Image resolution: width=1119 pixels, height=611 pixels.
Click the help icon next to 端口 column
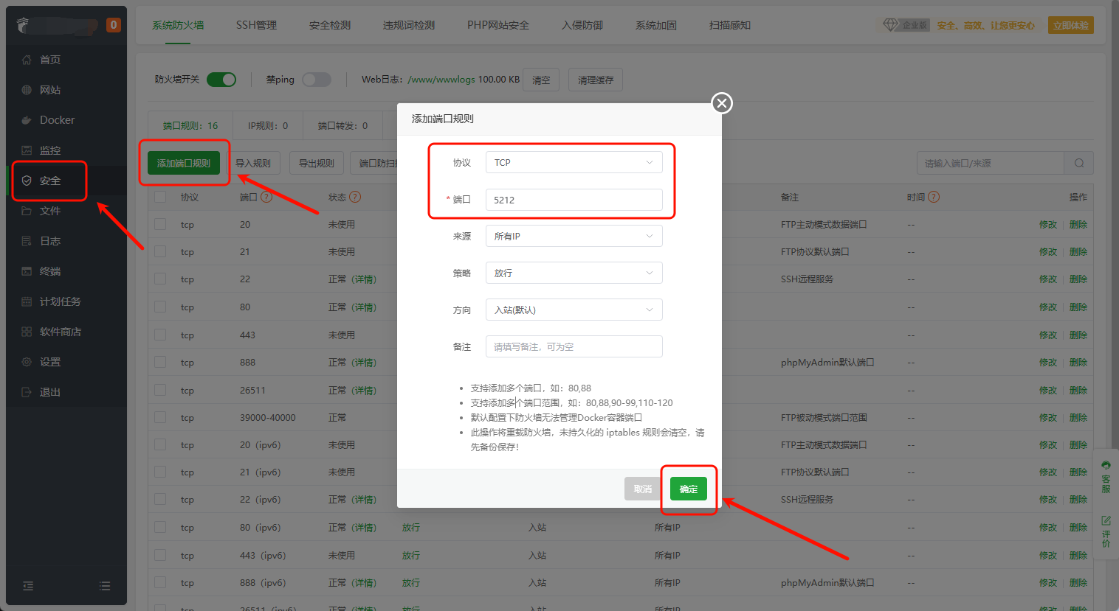click(266, 198)
